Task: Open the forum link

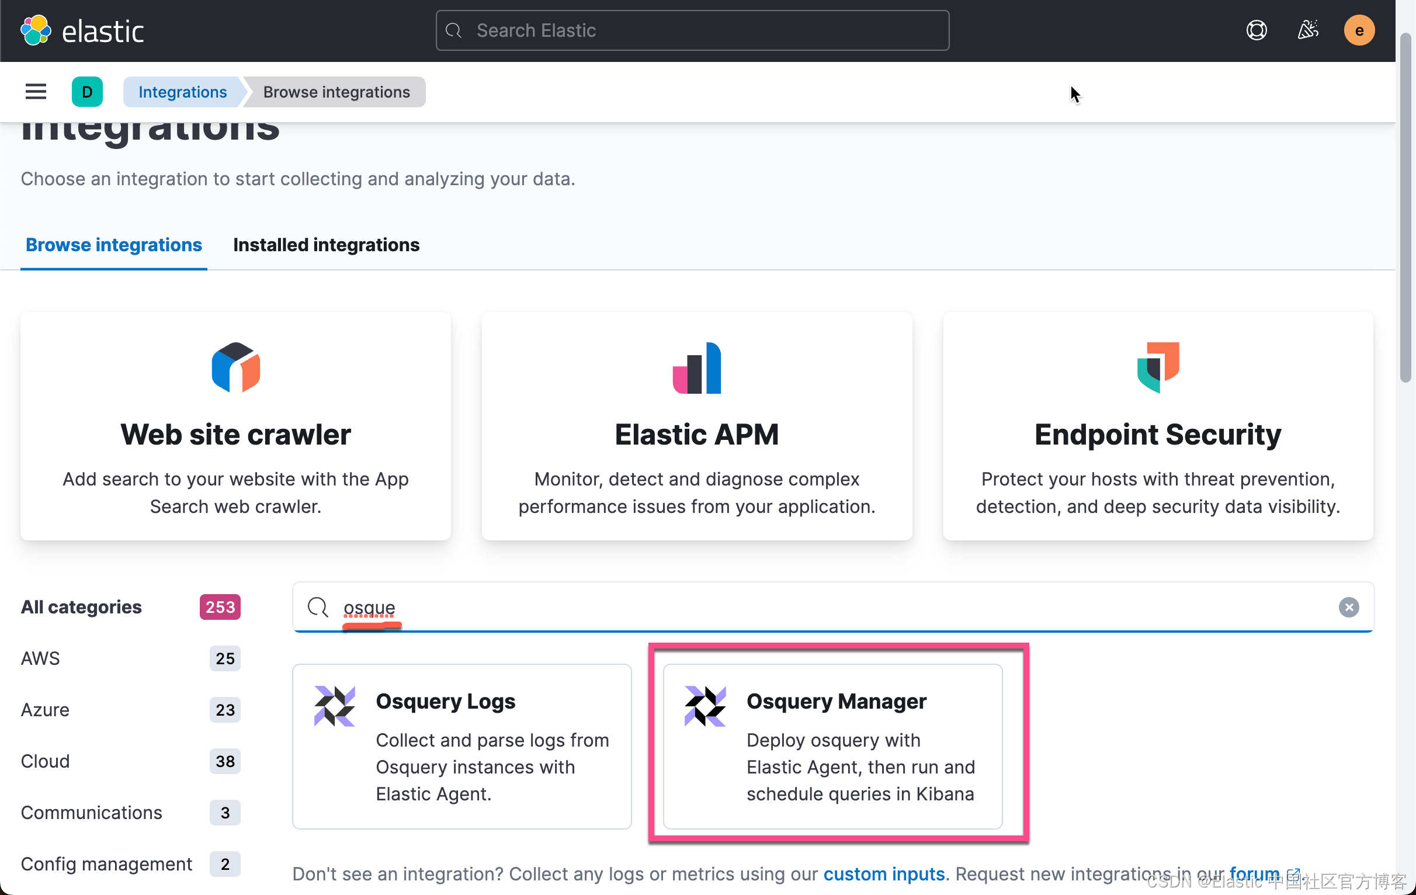Action: point(1254,875)
